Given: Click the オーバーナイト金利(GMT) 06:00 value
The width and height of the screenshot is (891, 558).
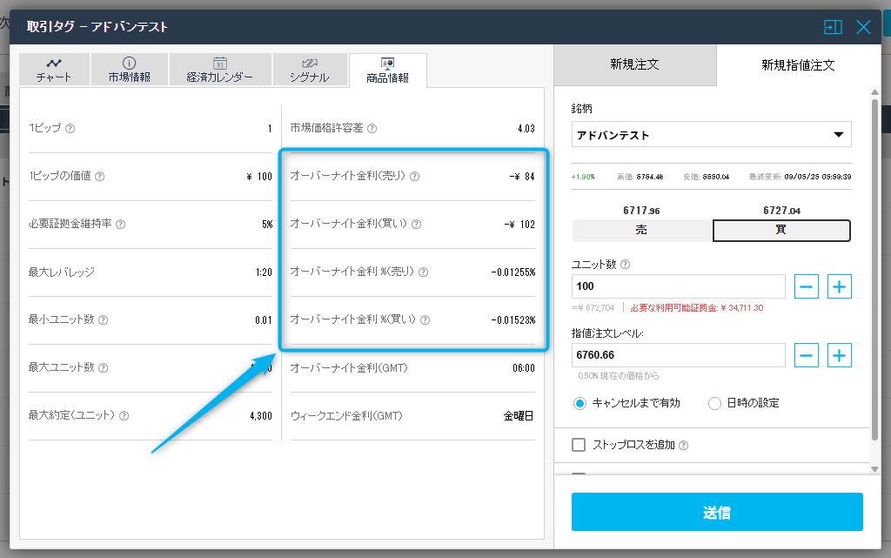Looking at the screenshot, I should coord(523,368).
